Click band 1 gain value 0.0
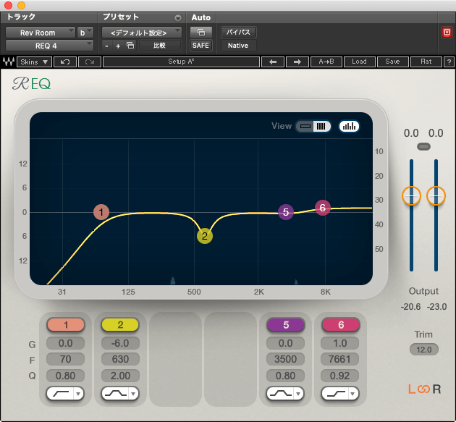Screen dimensions: 456x422 pos(65,343)
